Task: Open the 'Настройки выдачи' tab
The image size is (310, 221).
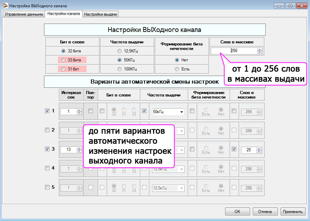Action: (x=101, y=14)
